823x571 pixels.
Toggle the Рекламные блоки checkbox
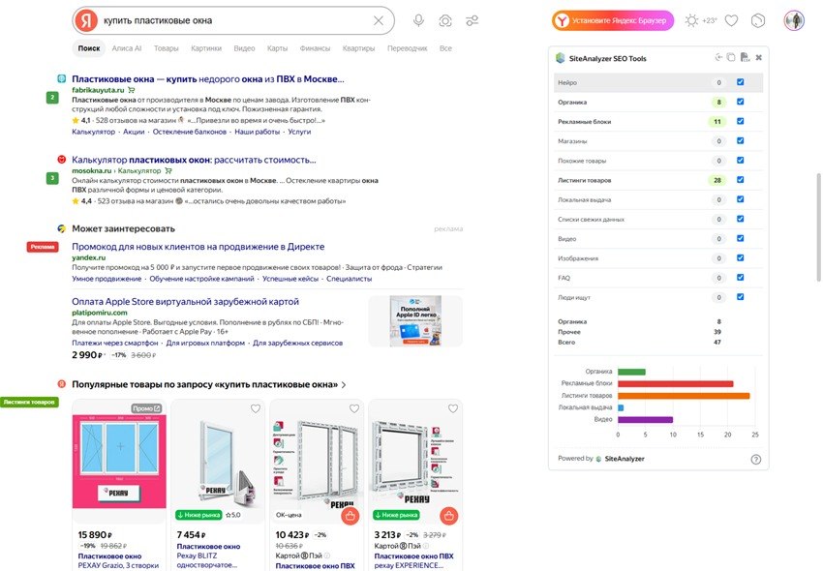(x=740, y=121)
